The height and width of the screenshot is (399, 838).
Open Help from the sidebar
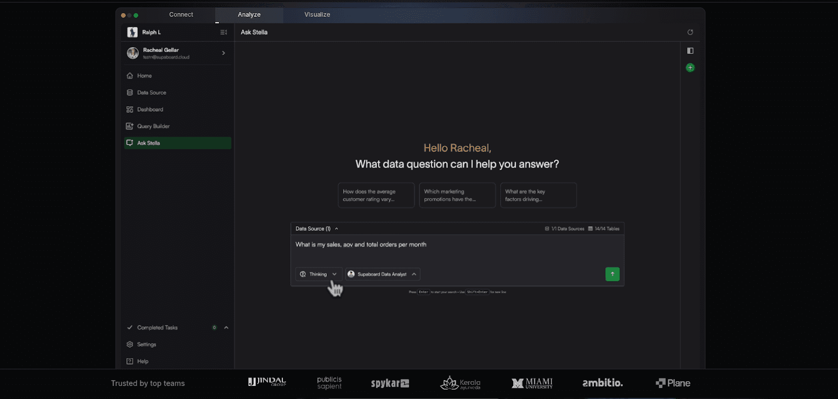[178, 361]
